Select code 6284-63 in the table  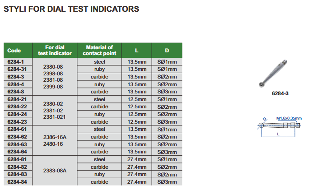[18, 144]
